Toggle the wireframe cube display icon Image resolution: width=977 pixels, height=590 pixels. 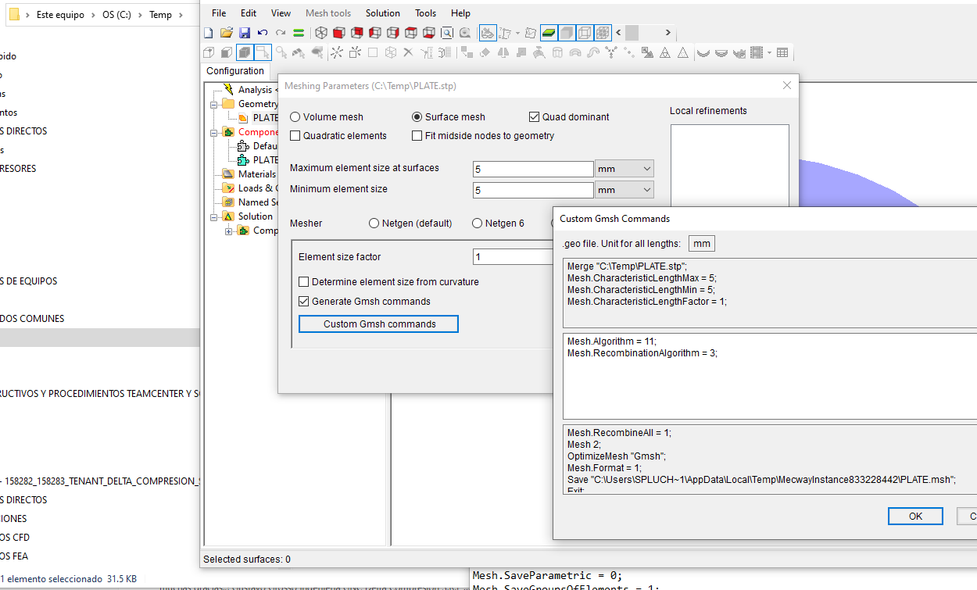point(584,33)
